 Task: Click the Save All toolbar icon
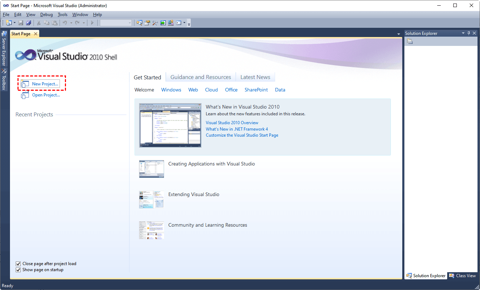(x=29, y=23)
